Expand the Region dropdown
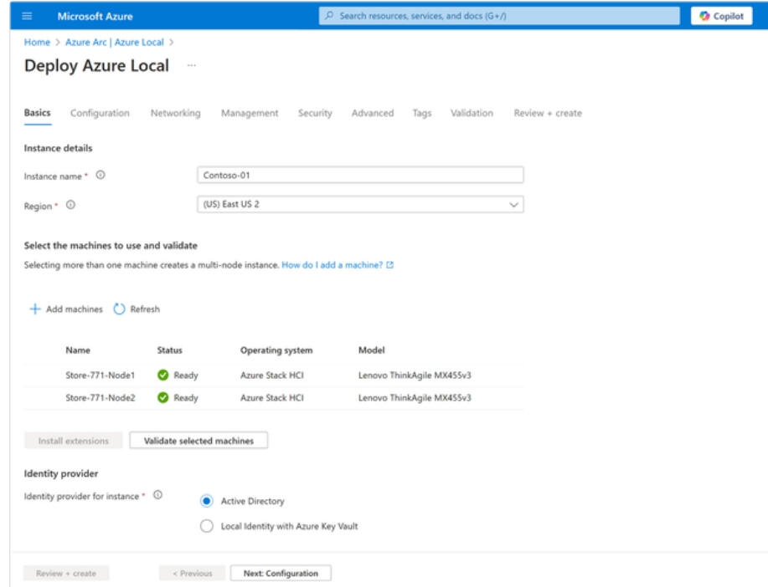Image resolution: width=768 pixels, height=587 pixels. (x=360, y=205)
